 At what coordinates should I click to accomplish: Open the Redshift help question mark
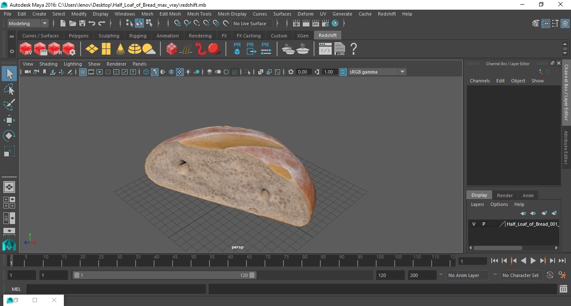(354, 49)
